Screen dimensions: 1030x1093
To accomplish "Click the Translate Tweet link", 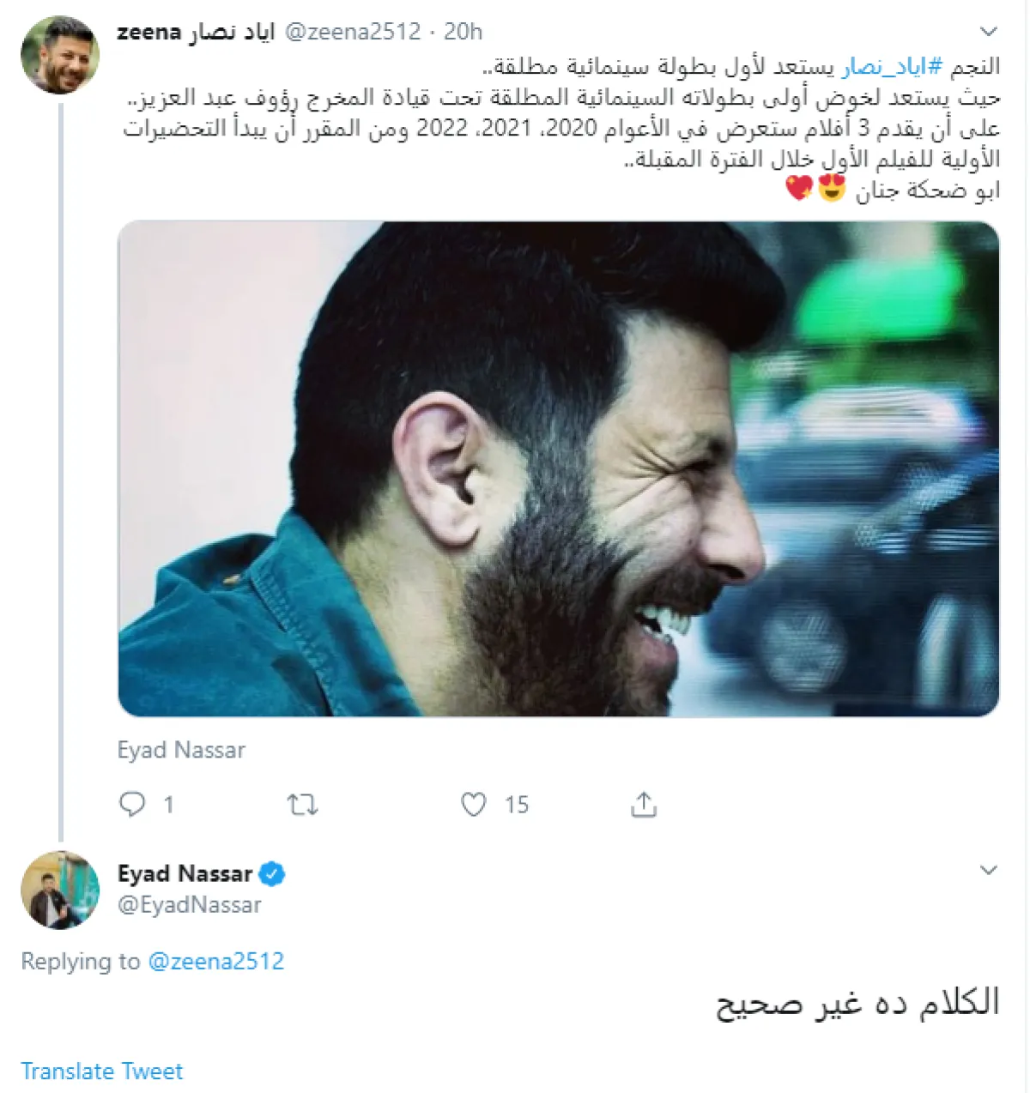I will (102, 1072).
